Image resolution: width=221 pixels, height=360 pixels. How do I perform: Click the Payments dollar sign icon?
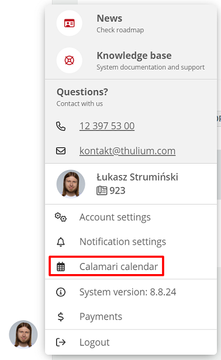click(61, 317)
